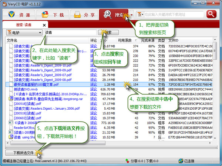Click the document icon of 朗读者DVD.rmvb

click(11, 89)
